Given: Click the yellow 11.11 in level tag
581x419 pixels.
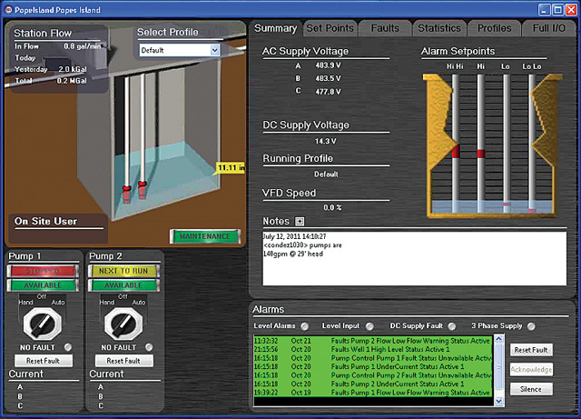Looking at the screenshot, I should tap(231, 169).
